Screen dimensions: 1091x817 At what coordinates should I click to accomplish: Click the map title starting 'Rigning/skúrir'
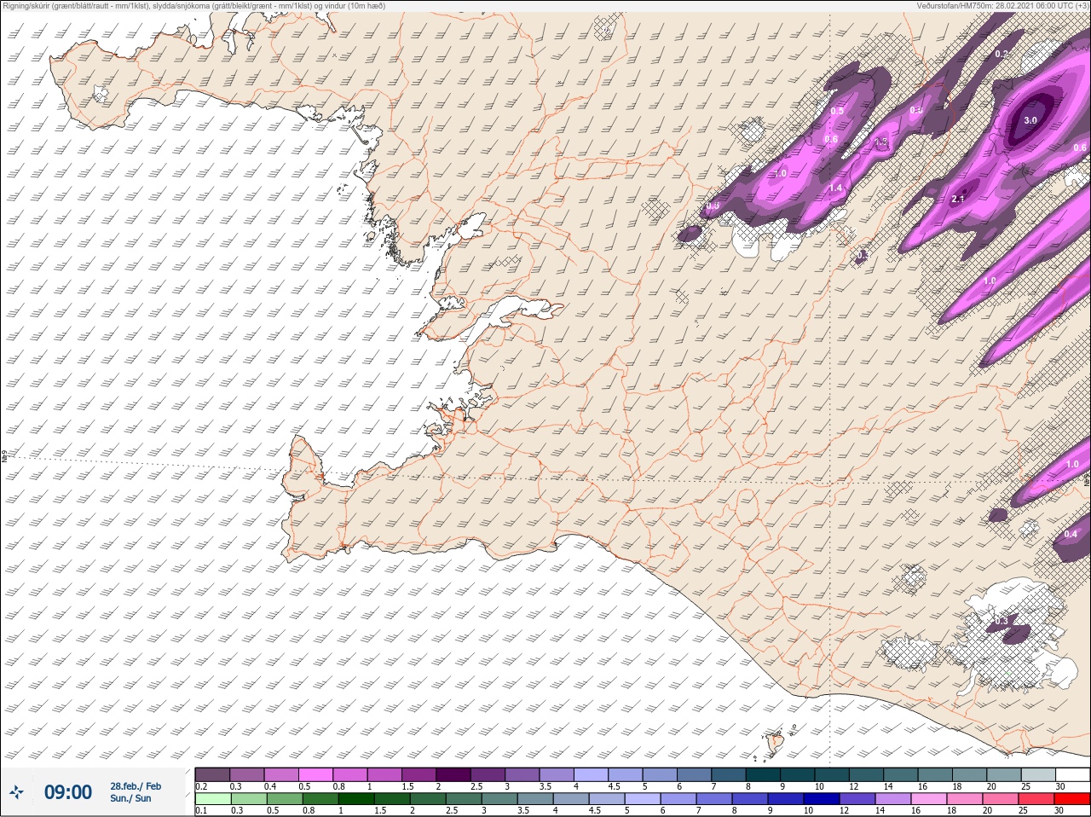point(193,6)
